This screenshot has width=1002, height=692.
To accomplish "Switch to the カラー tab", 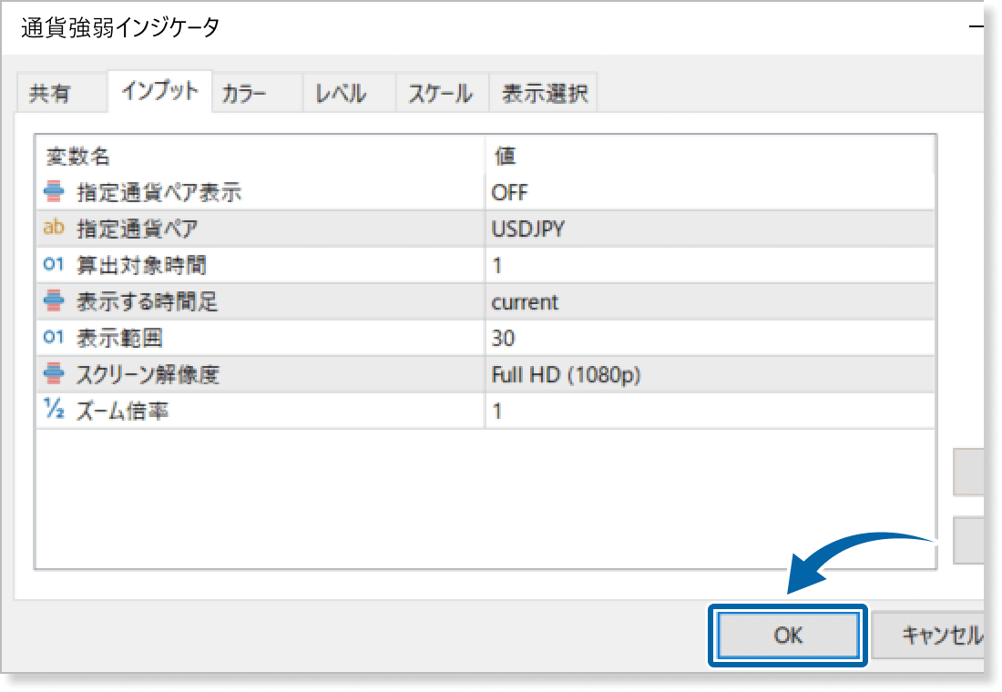I will click(244, 94).
